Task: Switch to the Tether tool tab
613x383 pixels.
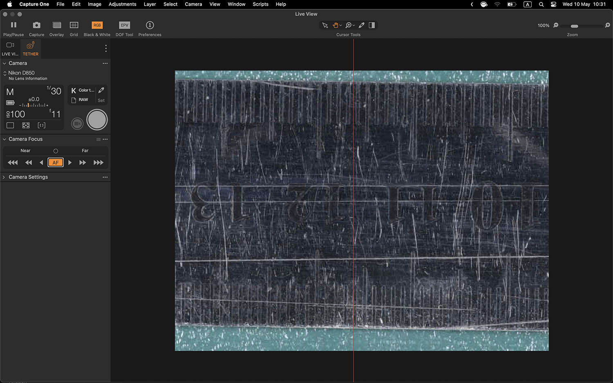Action: pyautogui.click(x=31, y=49)
